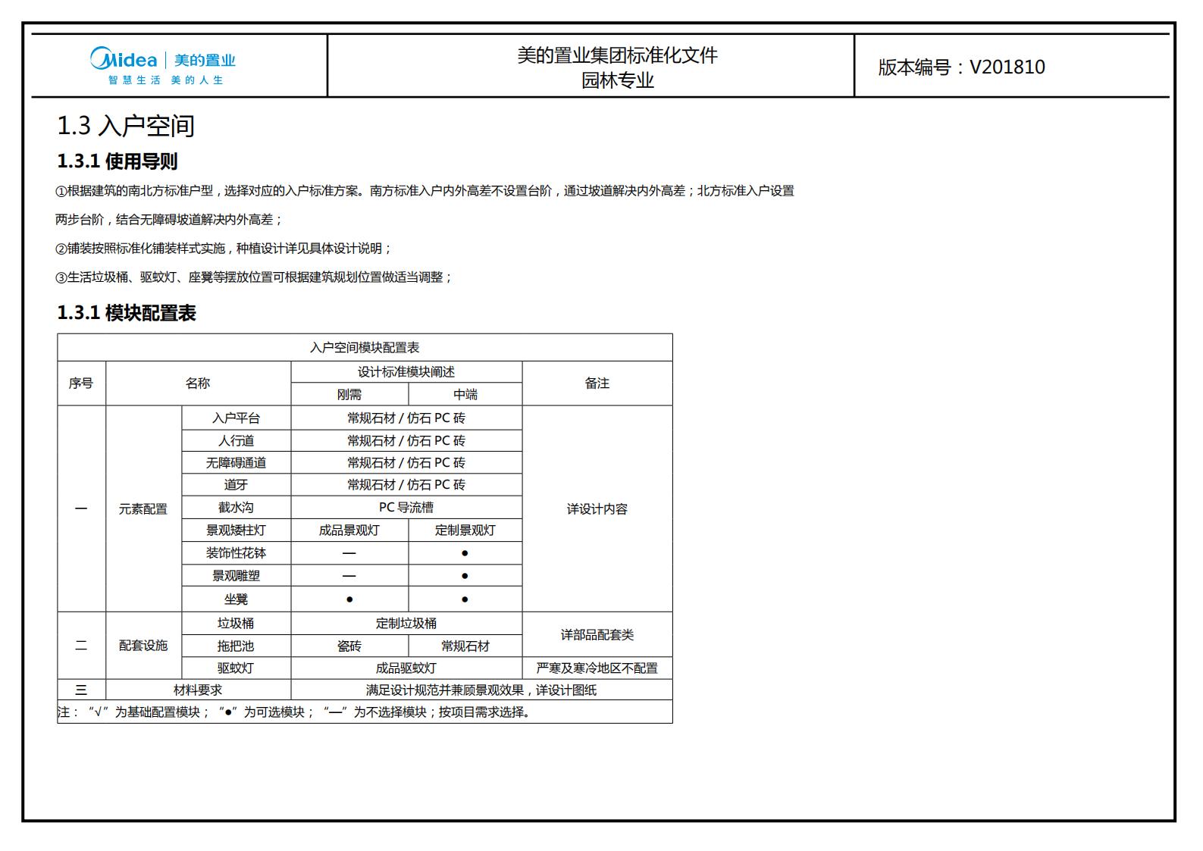Click the 美的置业 brand text beside the logo
1203x851 pixels.
pos(205,60)
